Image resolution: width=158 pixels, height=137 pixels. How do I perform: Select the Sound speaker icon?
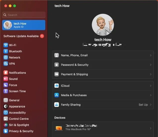pos(6,79)
